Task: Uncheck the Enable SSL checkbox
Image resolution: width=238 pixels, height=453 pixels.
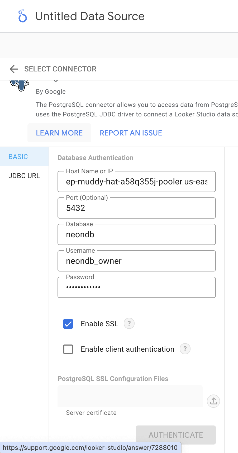Action: (x=68, y=324)
